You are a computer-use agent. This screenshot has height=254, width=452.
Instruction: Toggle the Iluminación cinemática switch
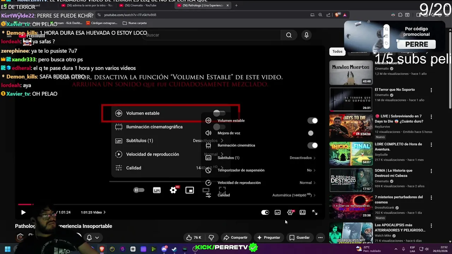point(313,145)
